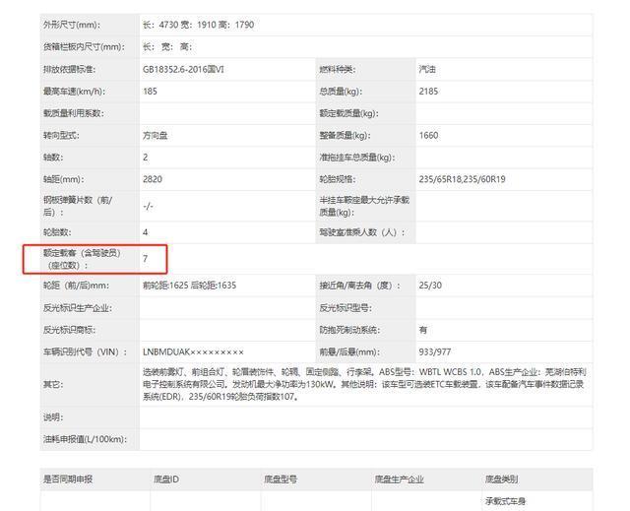Select the 前悬/后悬 value 933/977
This screenshot has width=630, height=511.
[x=434, y=351]
